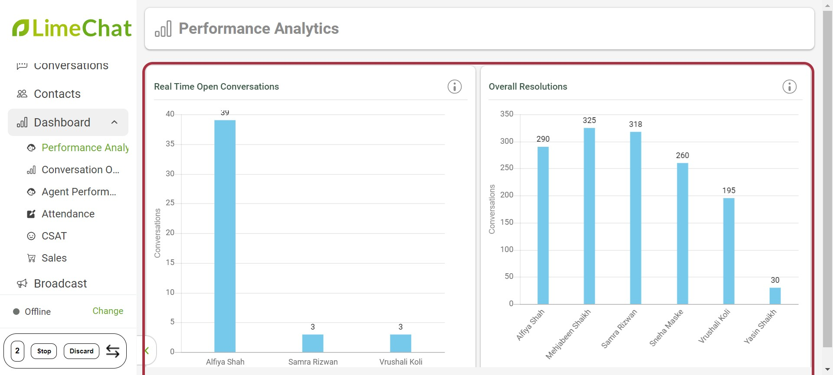Click the Contacts people icon
Viewport: 833px width, 375px height.
(22, 94)
